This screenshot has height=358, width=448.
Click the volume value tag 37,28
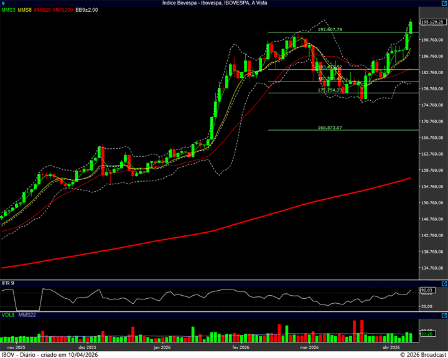coord(427,334)
